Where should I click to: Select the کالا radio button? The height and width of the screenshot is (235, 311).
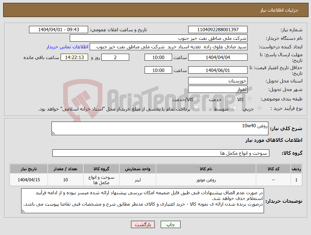pos(250,99)
